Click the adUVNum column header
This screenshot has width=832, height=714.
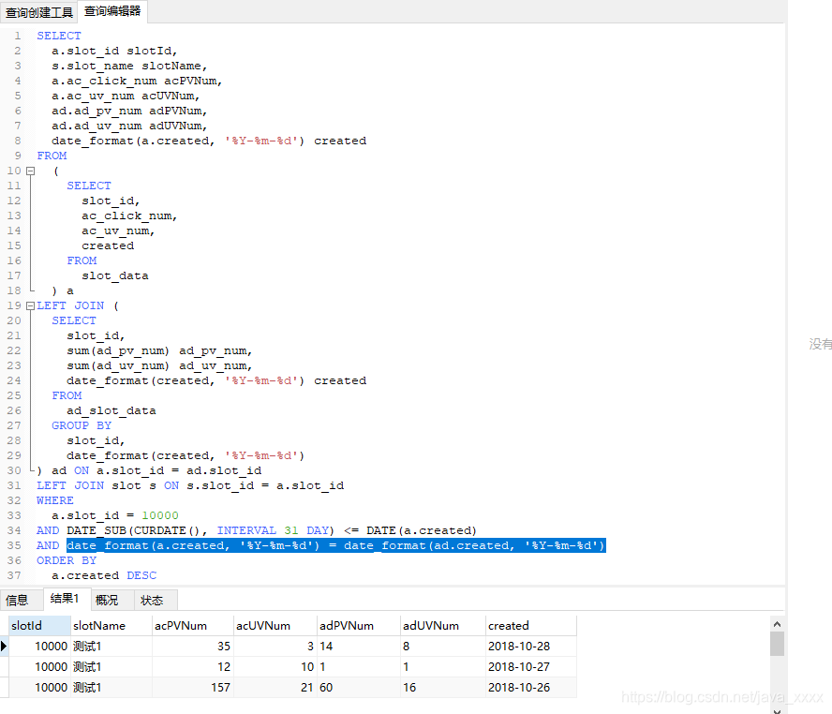(442, 626)
